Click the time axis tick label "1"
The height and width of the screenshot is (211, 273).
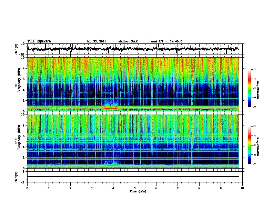[x=49, y=188]
